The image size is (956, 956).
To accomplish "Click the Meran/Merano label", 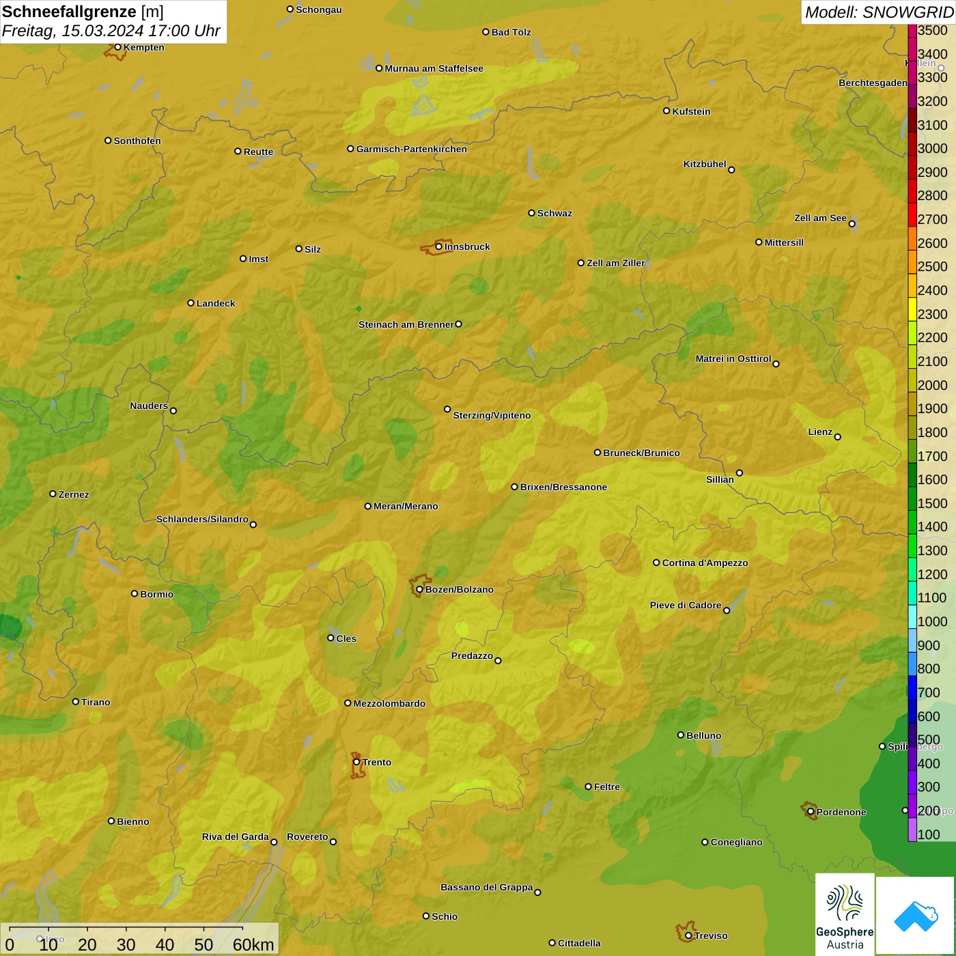I will (x=406, y=506).
